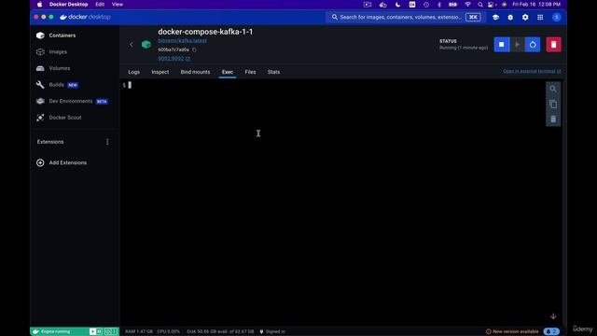
Task: Select the Exec tab
Action: tap(228, 72)
